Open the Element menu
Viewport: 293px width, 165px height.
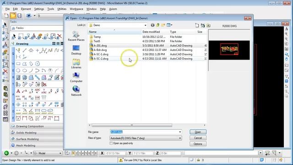[26, 9]
